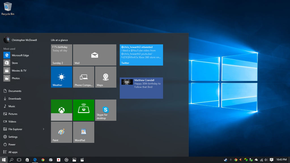Open the Weather tile
Viewport: 290px width, 163px height.
tap(61, 77)
